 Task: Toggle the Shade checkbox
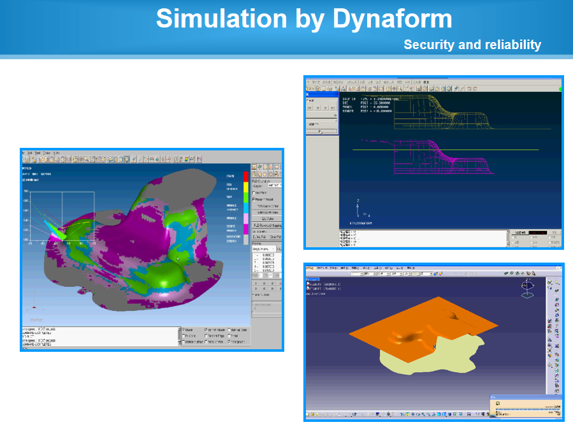click(x=184, y=330)
